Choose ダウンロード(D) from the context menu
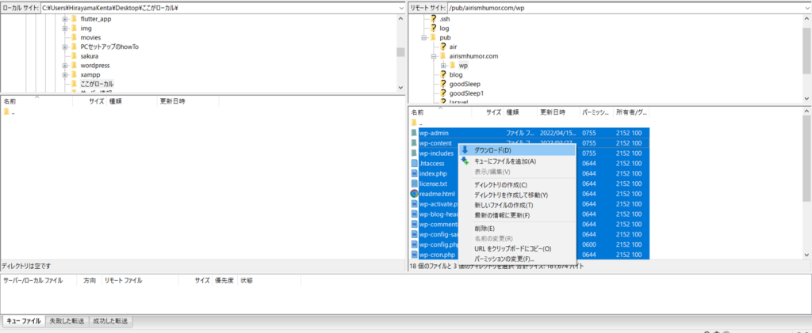This screenshot has width=812, height=333. [517, 150]
